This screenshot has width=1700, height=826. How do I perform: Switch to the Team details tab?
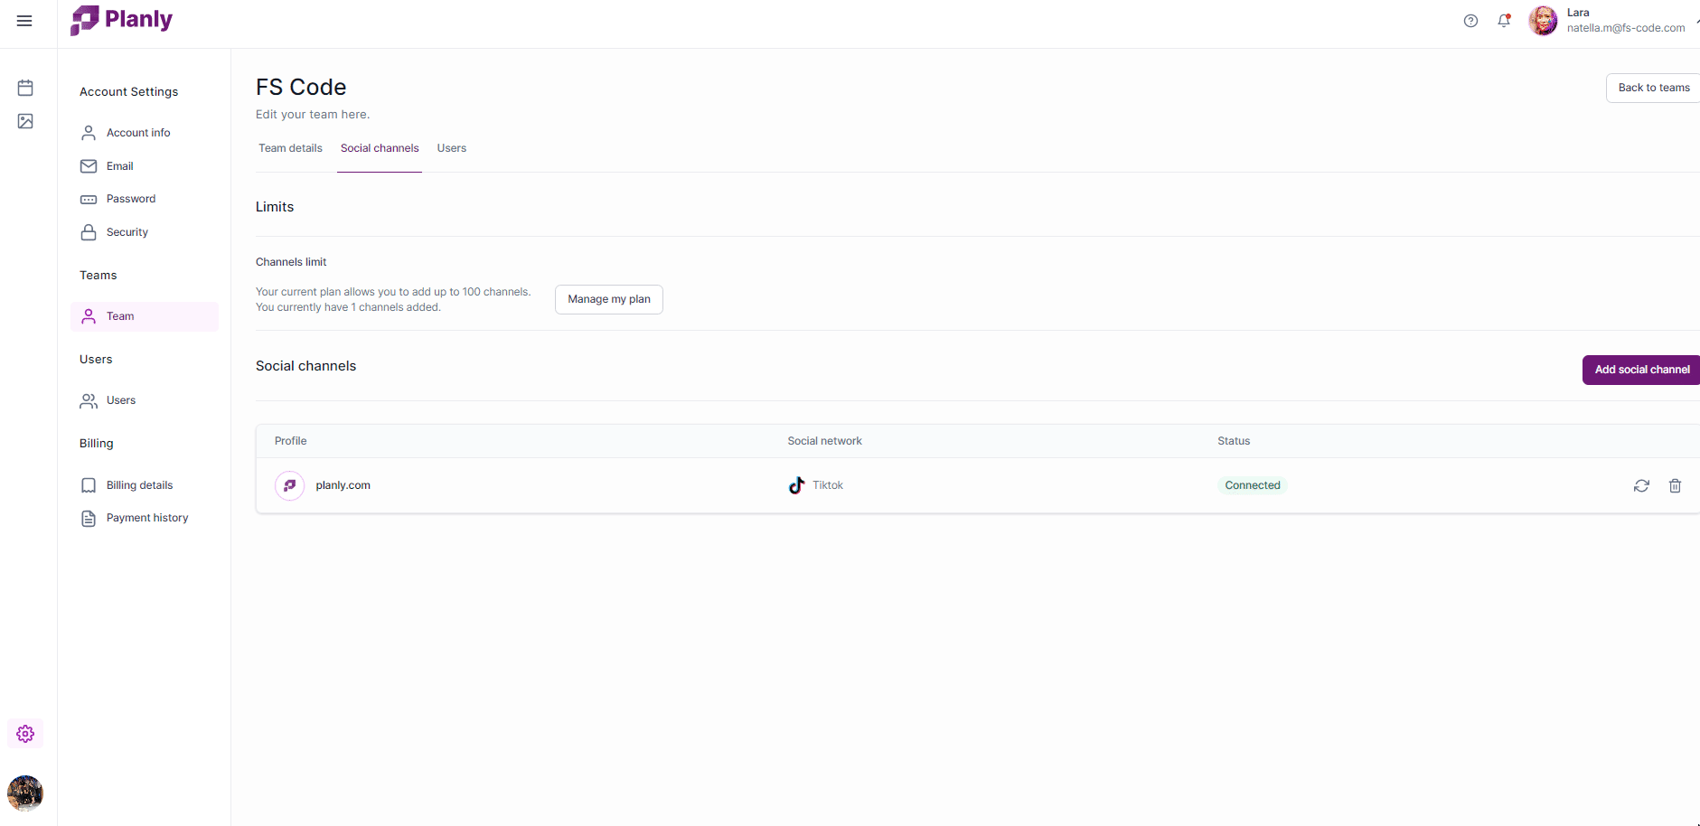coord(290,148)
